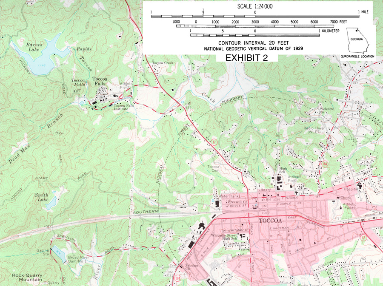The width and height of the screenshot is (383, 286).
Task: Click the Dead Man stream label
Action: pos(20,154)
